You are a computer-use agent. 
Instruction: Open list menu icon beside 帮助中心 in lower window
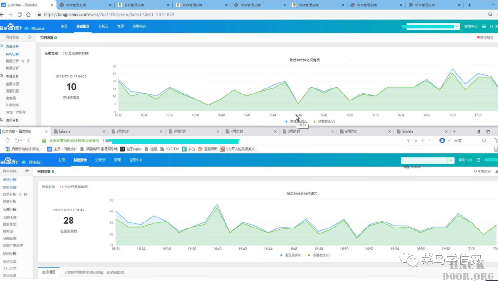[x=478, y=160]
